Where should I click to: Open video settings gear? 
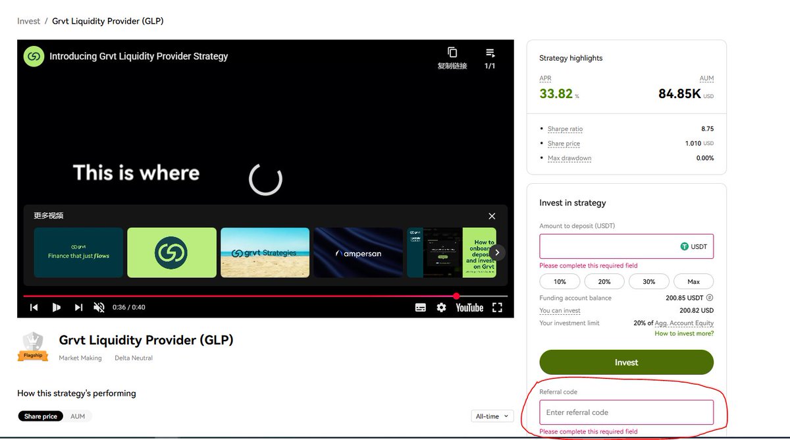pos(442,308)
